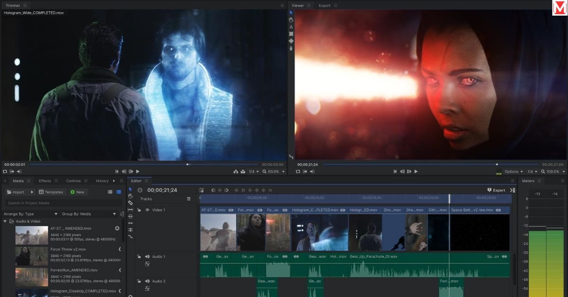Screen dimensions: 568x297
Task: Select the Roll edit tool in the Editor
Action: [x=131, y=230]
